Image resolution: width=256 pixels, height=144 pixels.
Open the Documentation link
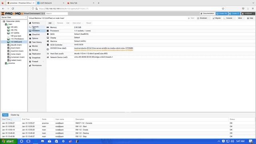[x=207, y=14]
